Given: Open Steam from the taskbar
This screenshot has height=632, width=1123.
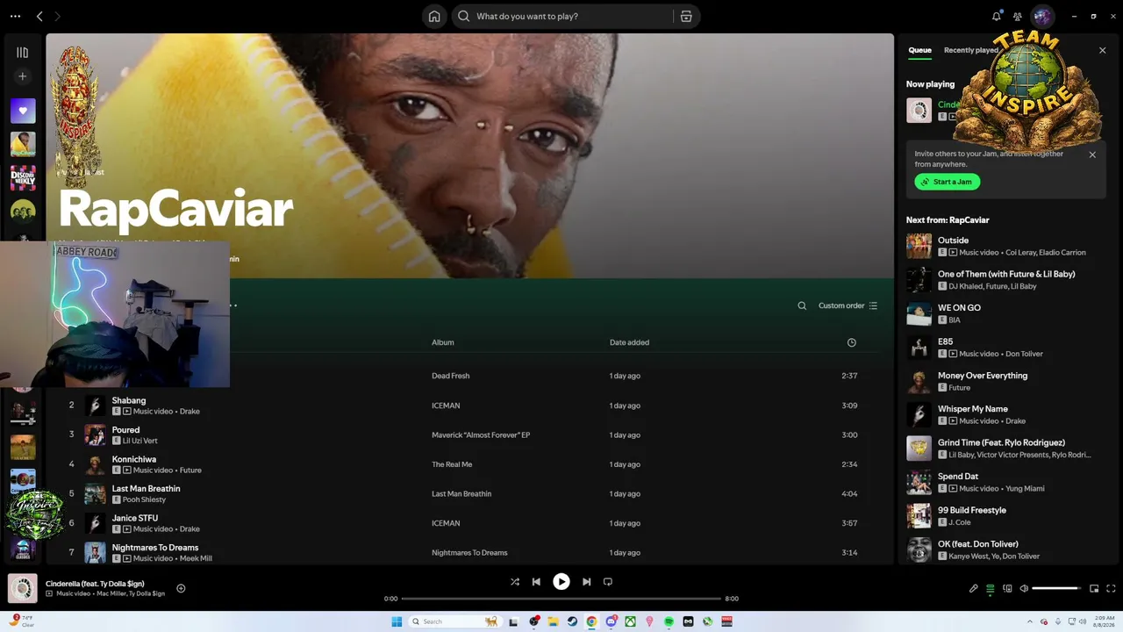Looking at the screenshot, I should click(x=572, y=621).
